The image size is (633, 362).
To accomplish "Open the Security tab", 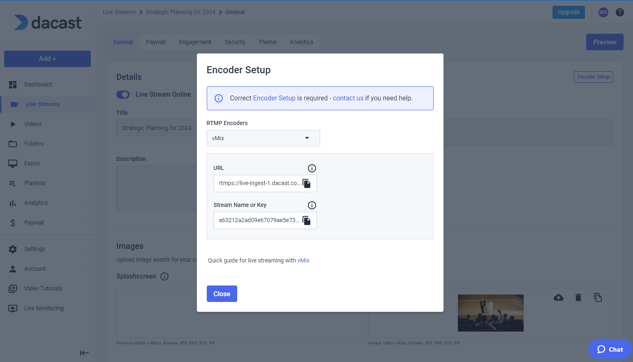I will (x=235, y=42).
